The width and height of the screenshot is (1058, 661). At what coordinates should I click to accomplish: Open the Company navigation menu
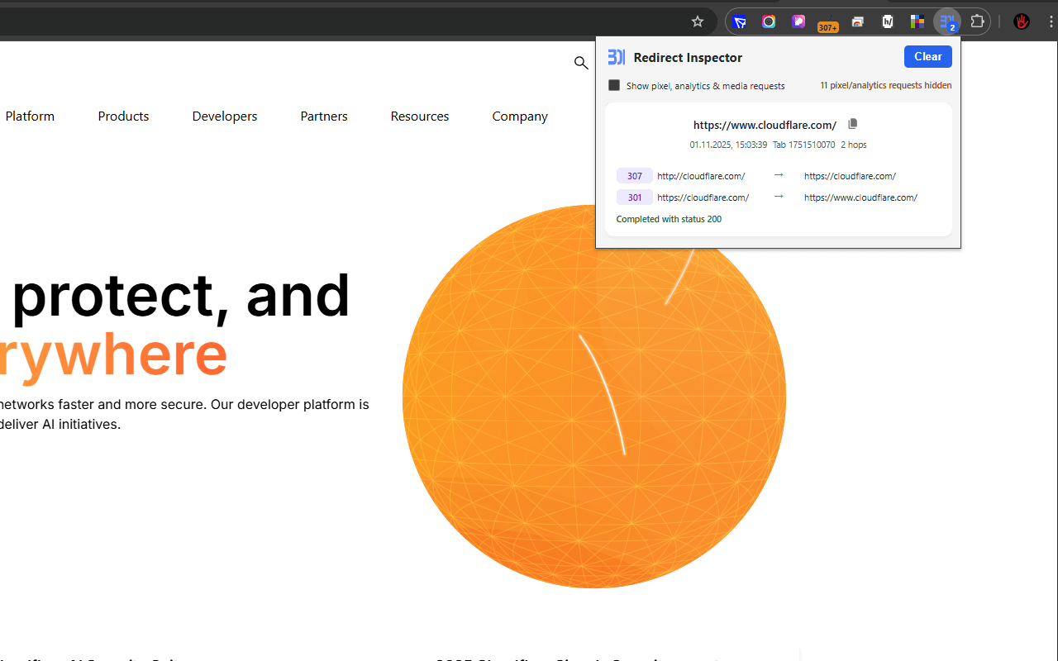pos(520,117)
